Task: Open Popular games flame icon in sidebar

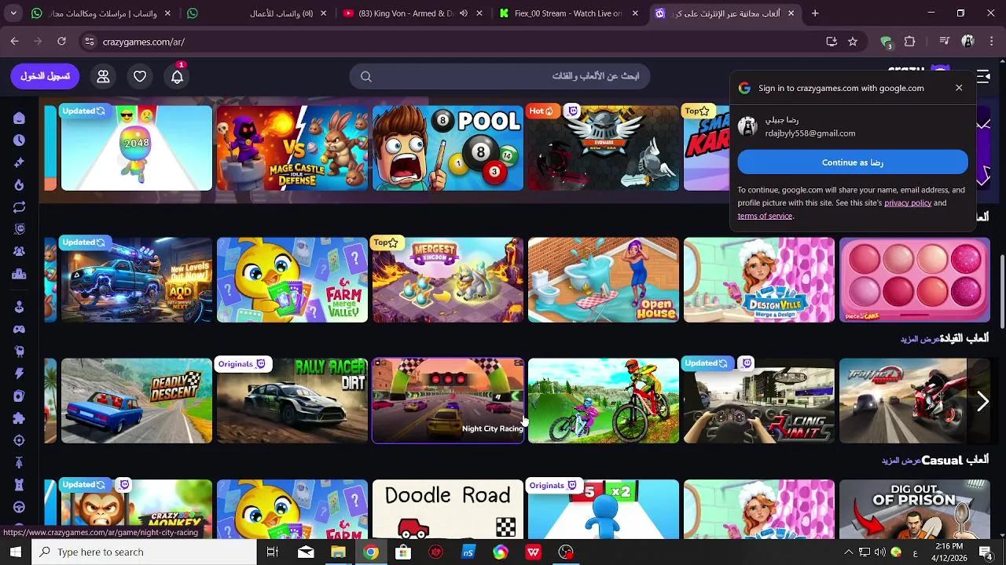Action: (19, 185)
